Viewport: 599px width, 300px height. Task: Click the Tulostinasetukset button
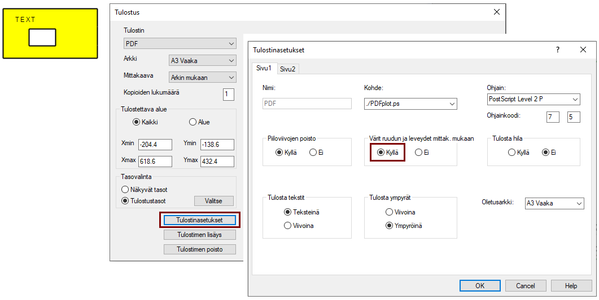click(200, 220)
